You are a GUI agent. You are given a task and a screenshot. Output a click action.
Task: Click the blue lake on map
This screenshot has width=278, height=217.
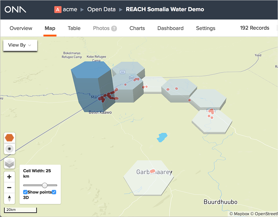[x=162, y=137]
